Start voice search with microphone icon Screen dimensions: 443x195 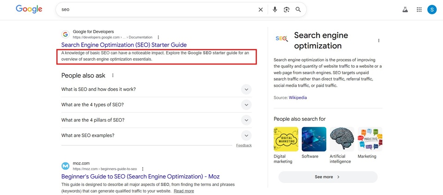(275, 10)
